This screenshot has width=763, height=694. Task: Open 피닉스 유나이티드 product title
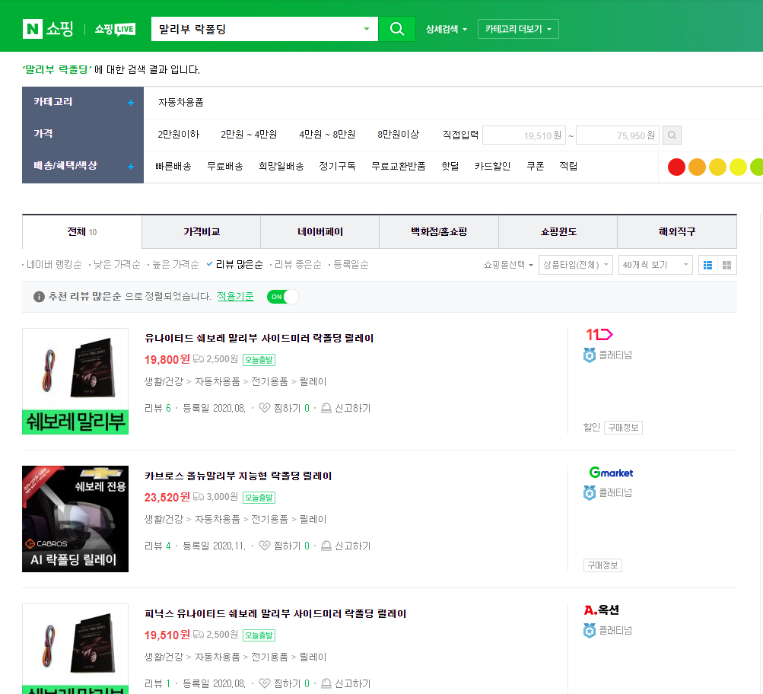(275, 613)
